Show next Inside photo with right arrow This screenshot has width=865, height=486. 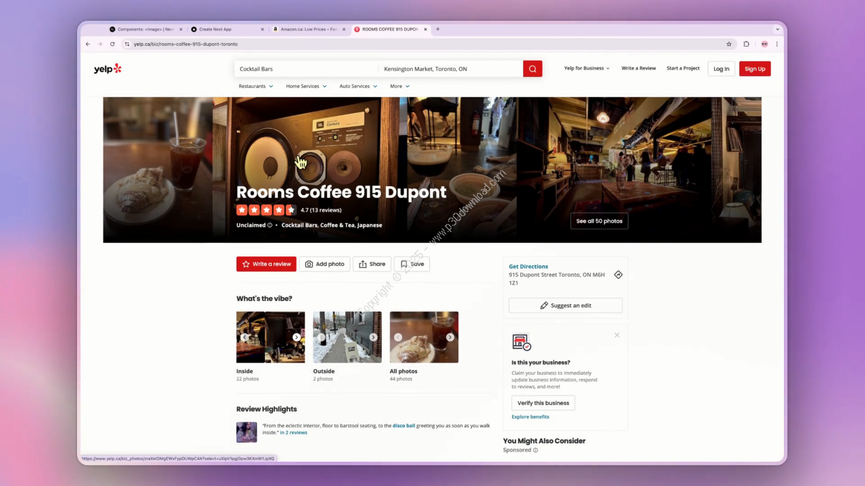pos(297,337)
